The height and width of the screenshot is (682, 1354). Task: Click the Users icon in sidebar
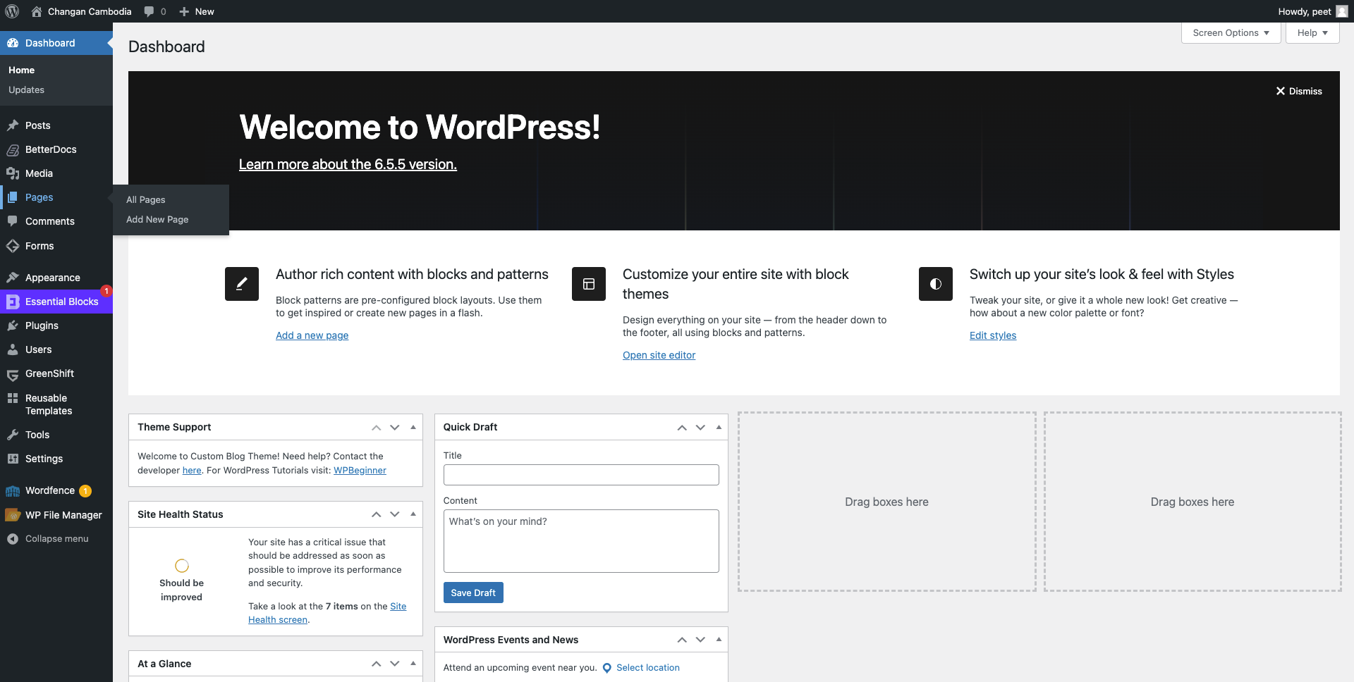(13, 349)
